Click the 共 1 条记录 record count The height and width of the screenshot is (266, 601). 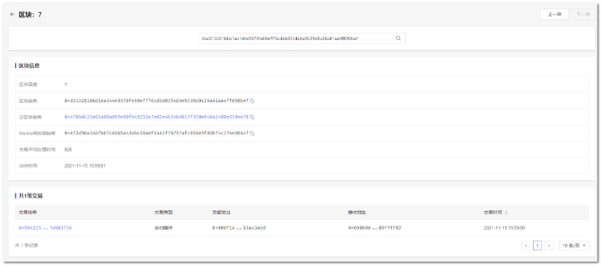(x=26, y=245)
